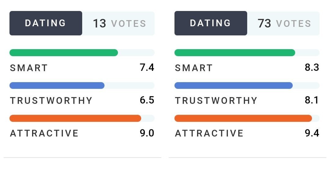Screen dimensions: 330x170
Task: Click the 7.4 Smart score value
Action: 147,67
